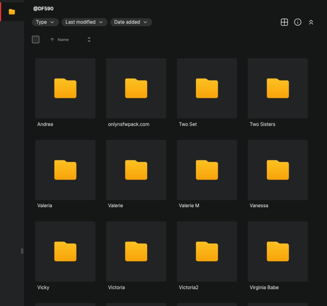Viewport: 327px width, 306px height.
Task: Click the Name column header
Action: coord(63,40)
